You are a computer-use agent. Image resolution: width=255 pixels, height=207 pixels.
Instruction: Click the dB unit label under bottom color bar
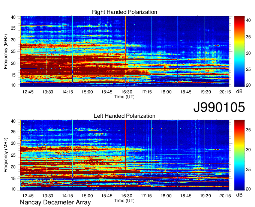[239, 195]
